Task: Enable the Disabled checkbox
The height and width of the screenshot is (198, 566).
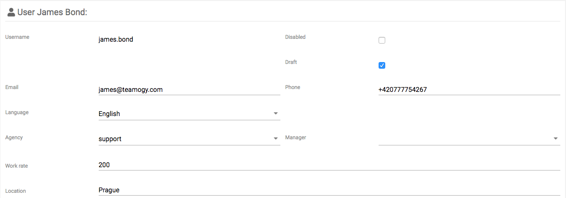Action: (x=382, y=40)
